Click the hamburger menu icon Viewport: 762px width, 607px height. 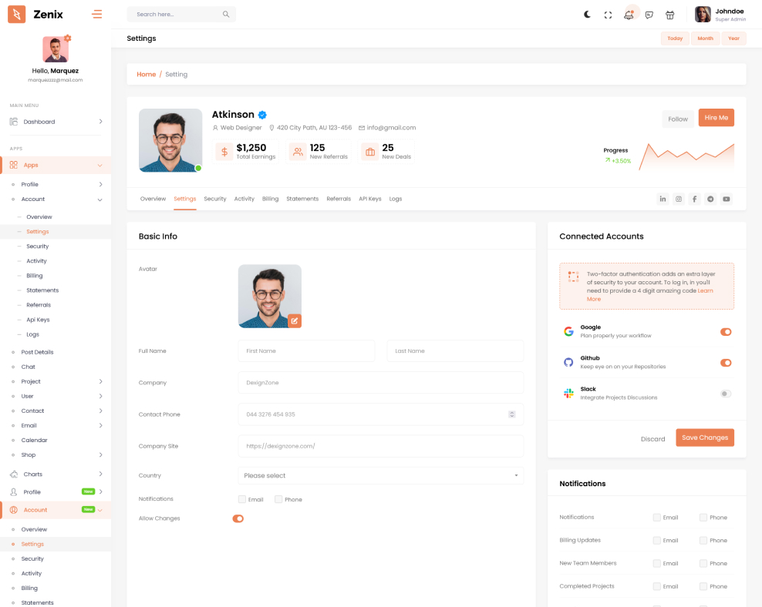(96, 14)
